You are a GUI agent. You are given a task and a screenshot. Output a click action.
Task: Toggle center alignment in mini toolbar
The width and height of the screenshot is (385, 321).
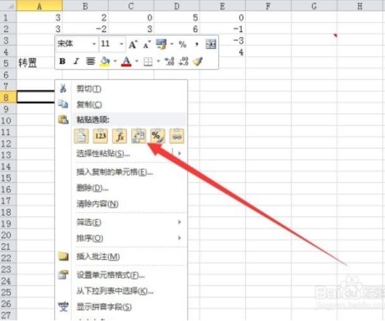(90, 61)
